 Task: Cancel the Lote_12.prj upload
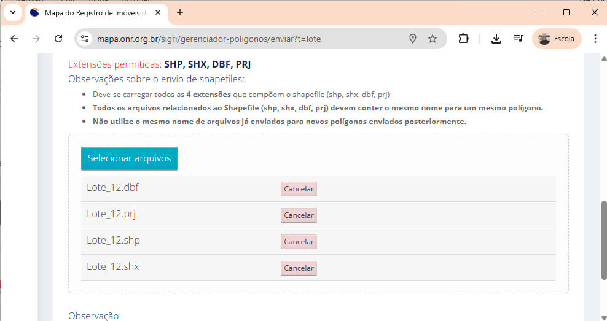299,215
